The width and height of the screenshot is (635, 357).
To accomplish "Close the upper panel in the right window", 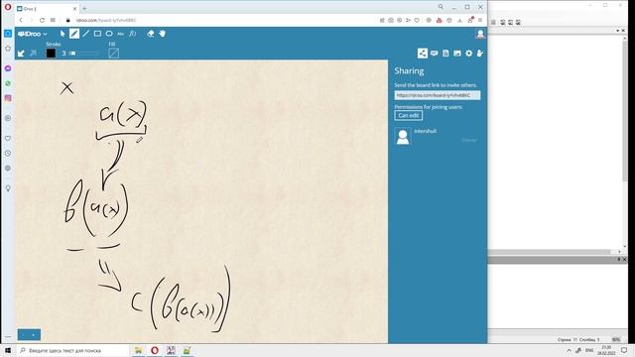I will coord(623,31).
